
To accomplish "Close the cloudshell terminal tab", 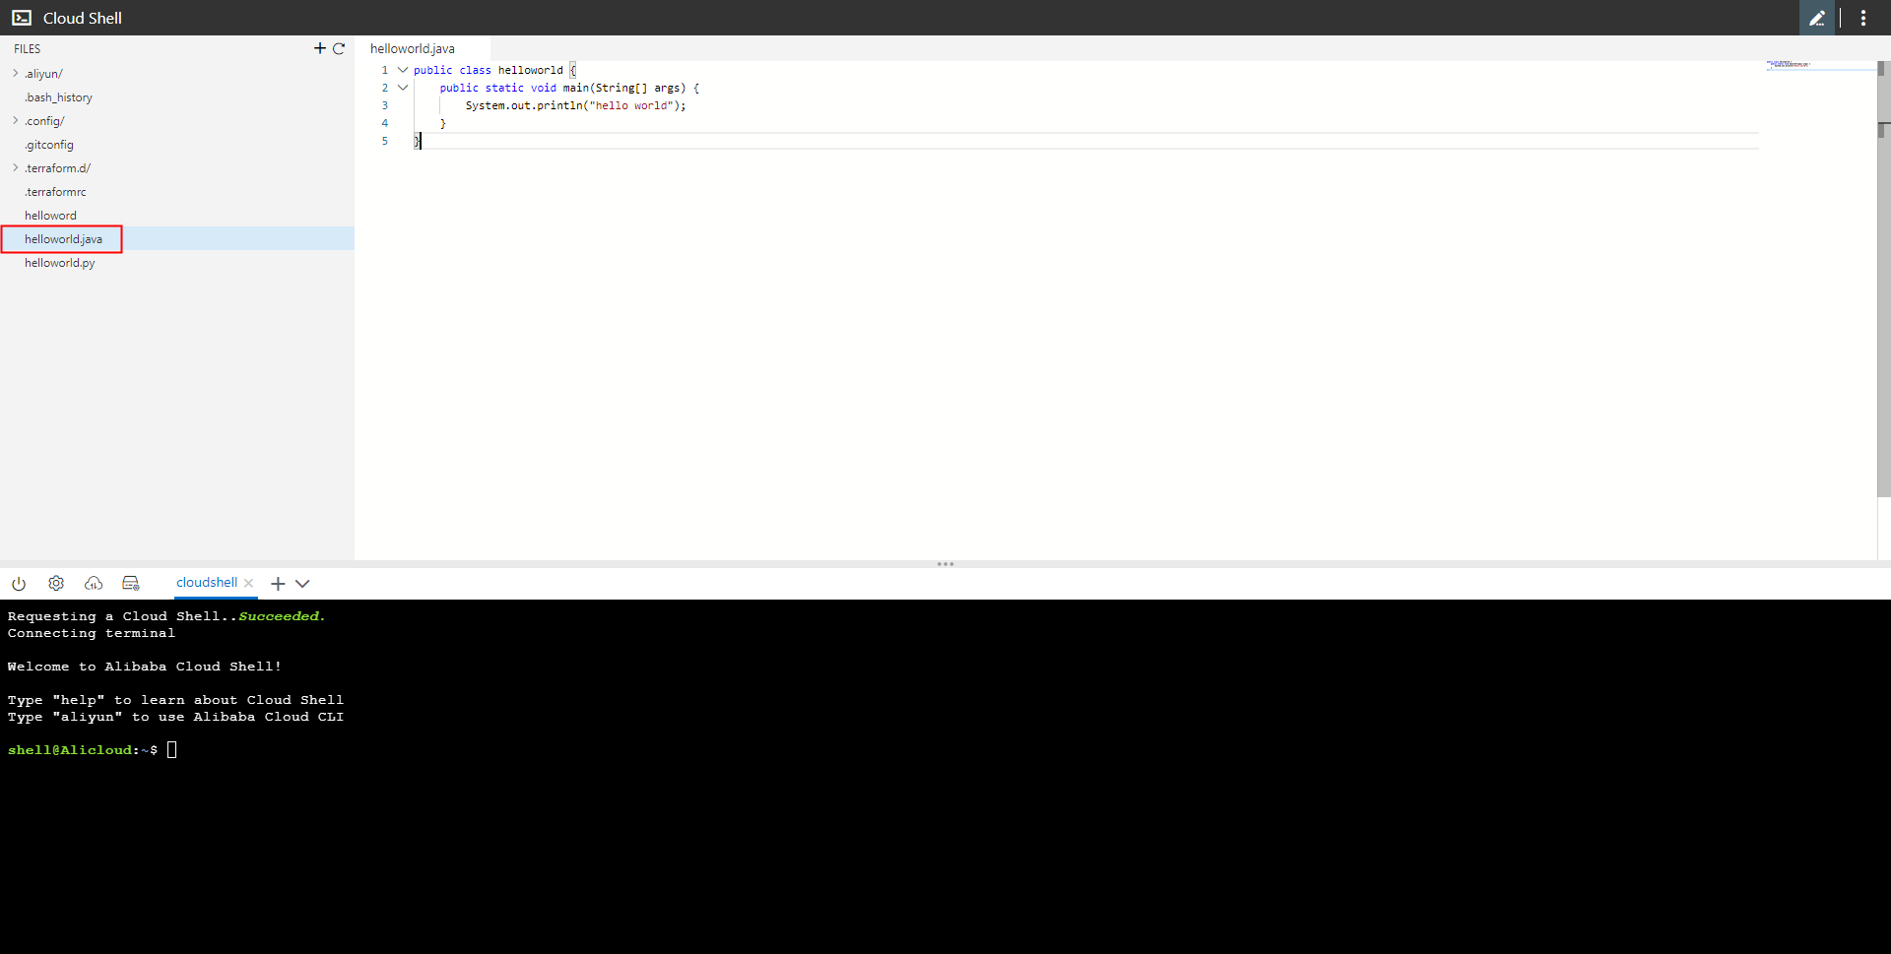I will 249,583.
